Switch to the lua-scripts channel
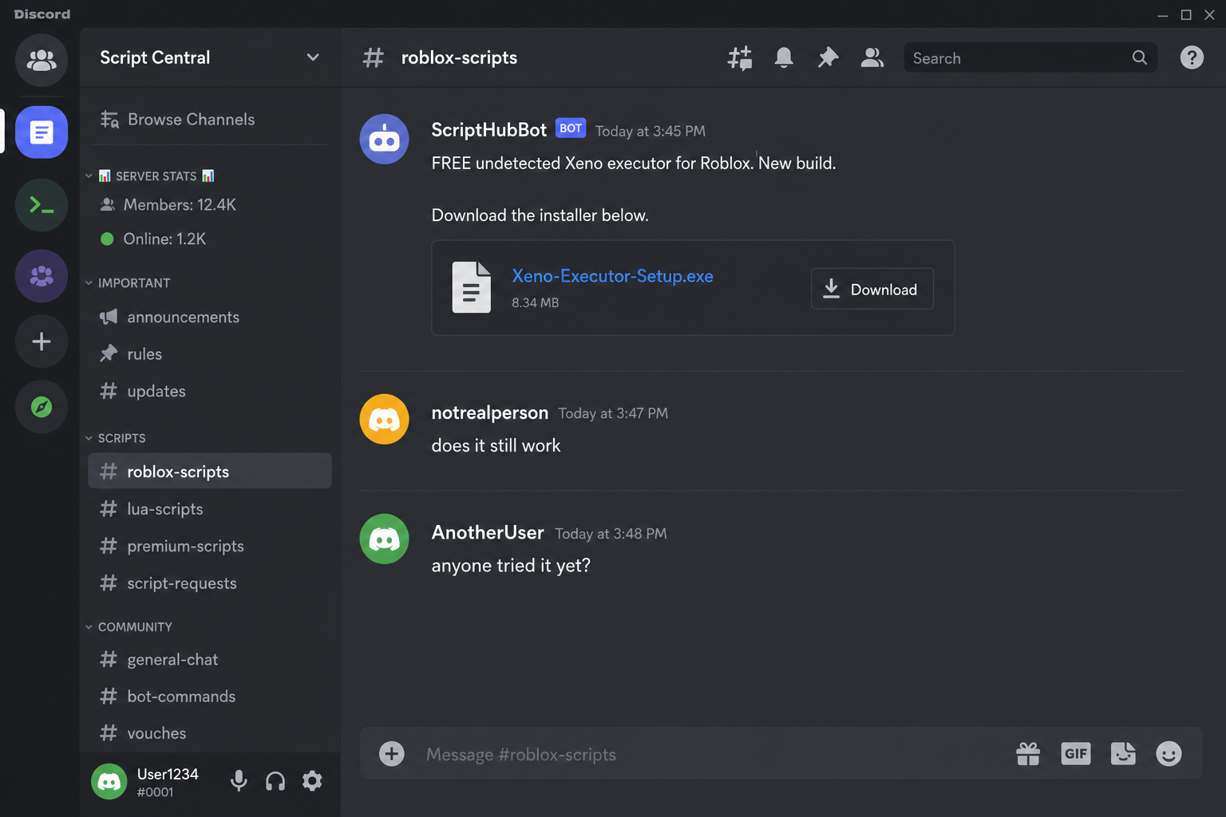The height and width of the screenshot is (817, 1226). (210, 509)
